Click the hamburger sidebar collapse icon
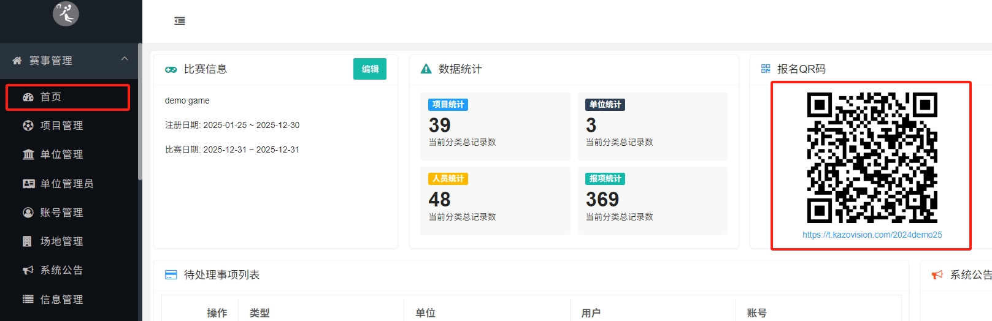 pyautogui.click(x=180, y=21)
